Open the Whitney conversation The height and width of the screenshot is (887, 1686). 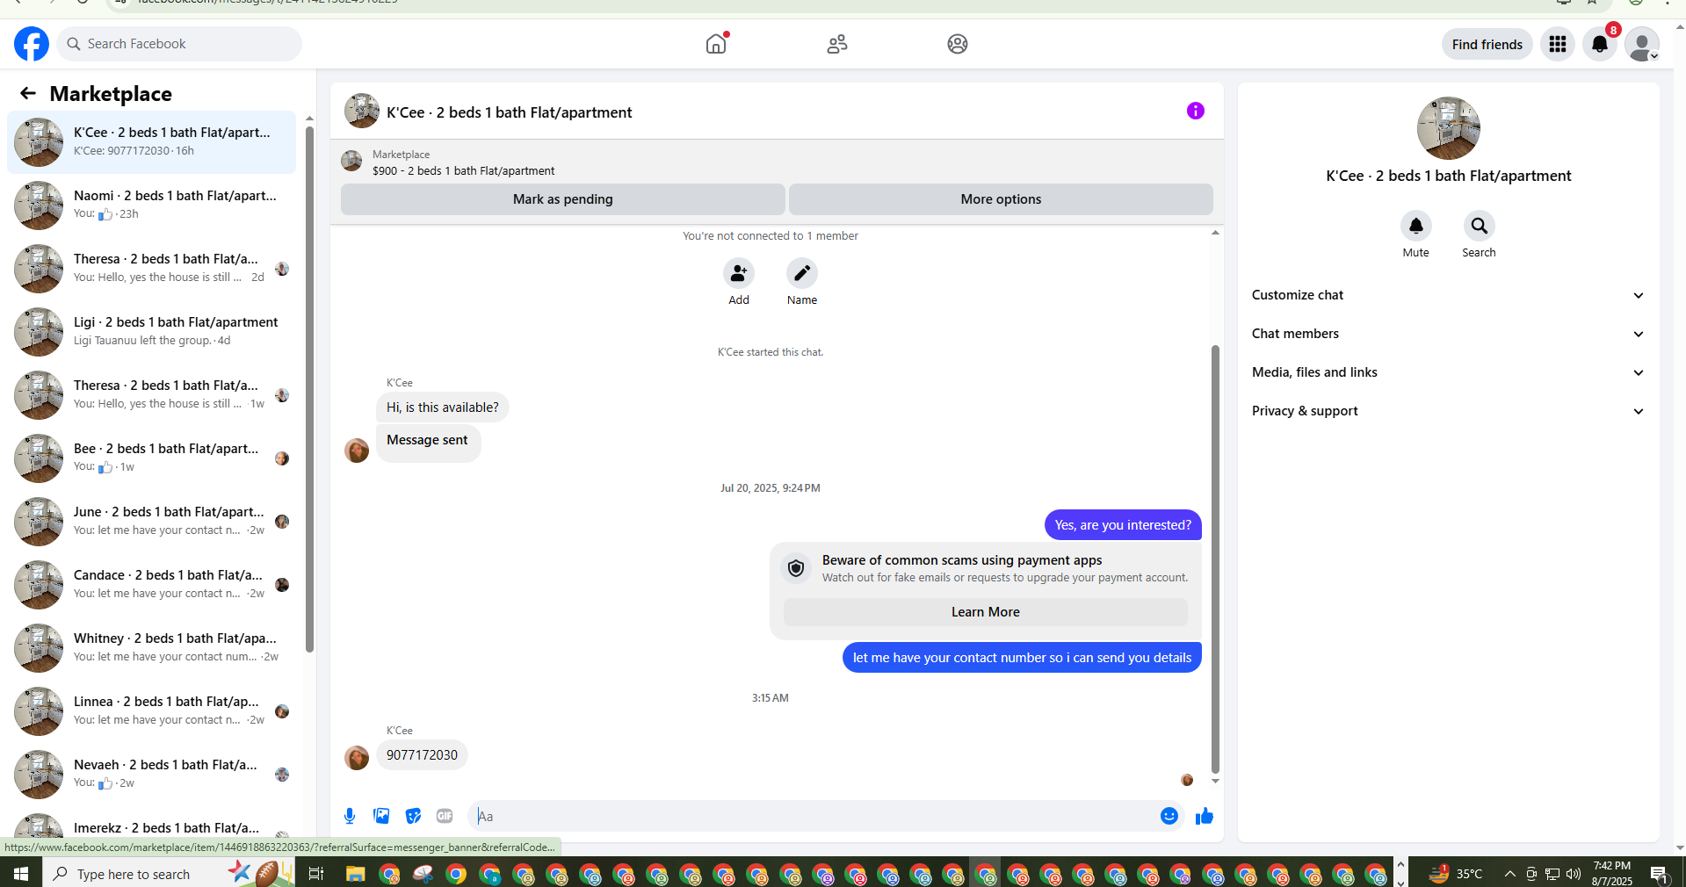pyautogui.click(x=151, y=648)
